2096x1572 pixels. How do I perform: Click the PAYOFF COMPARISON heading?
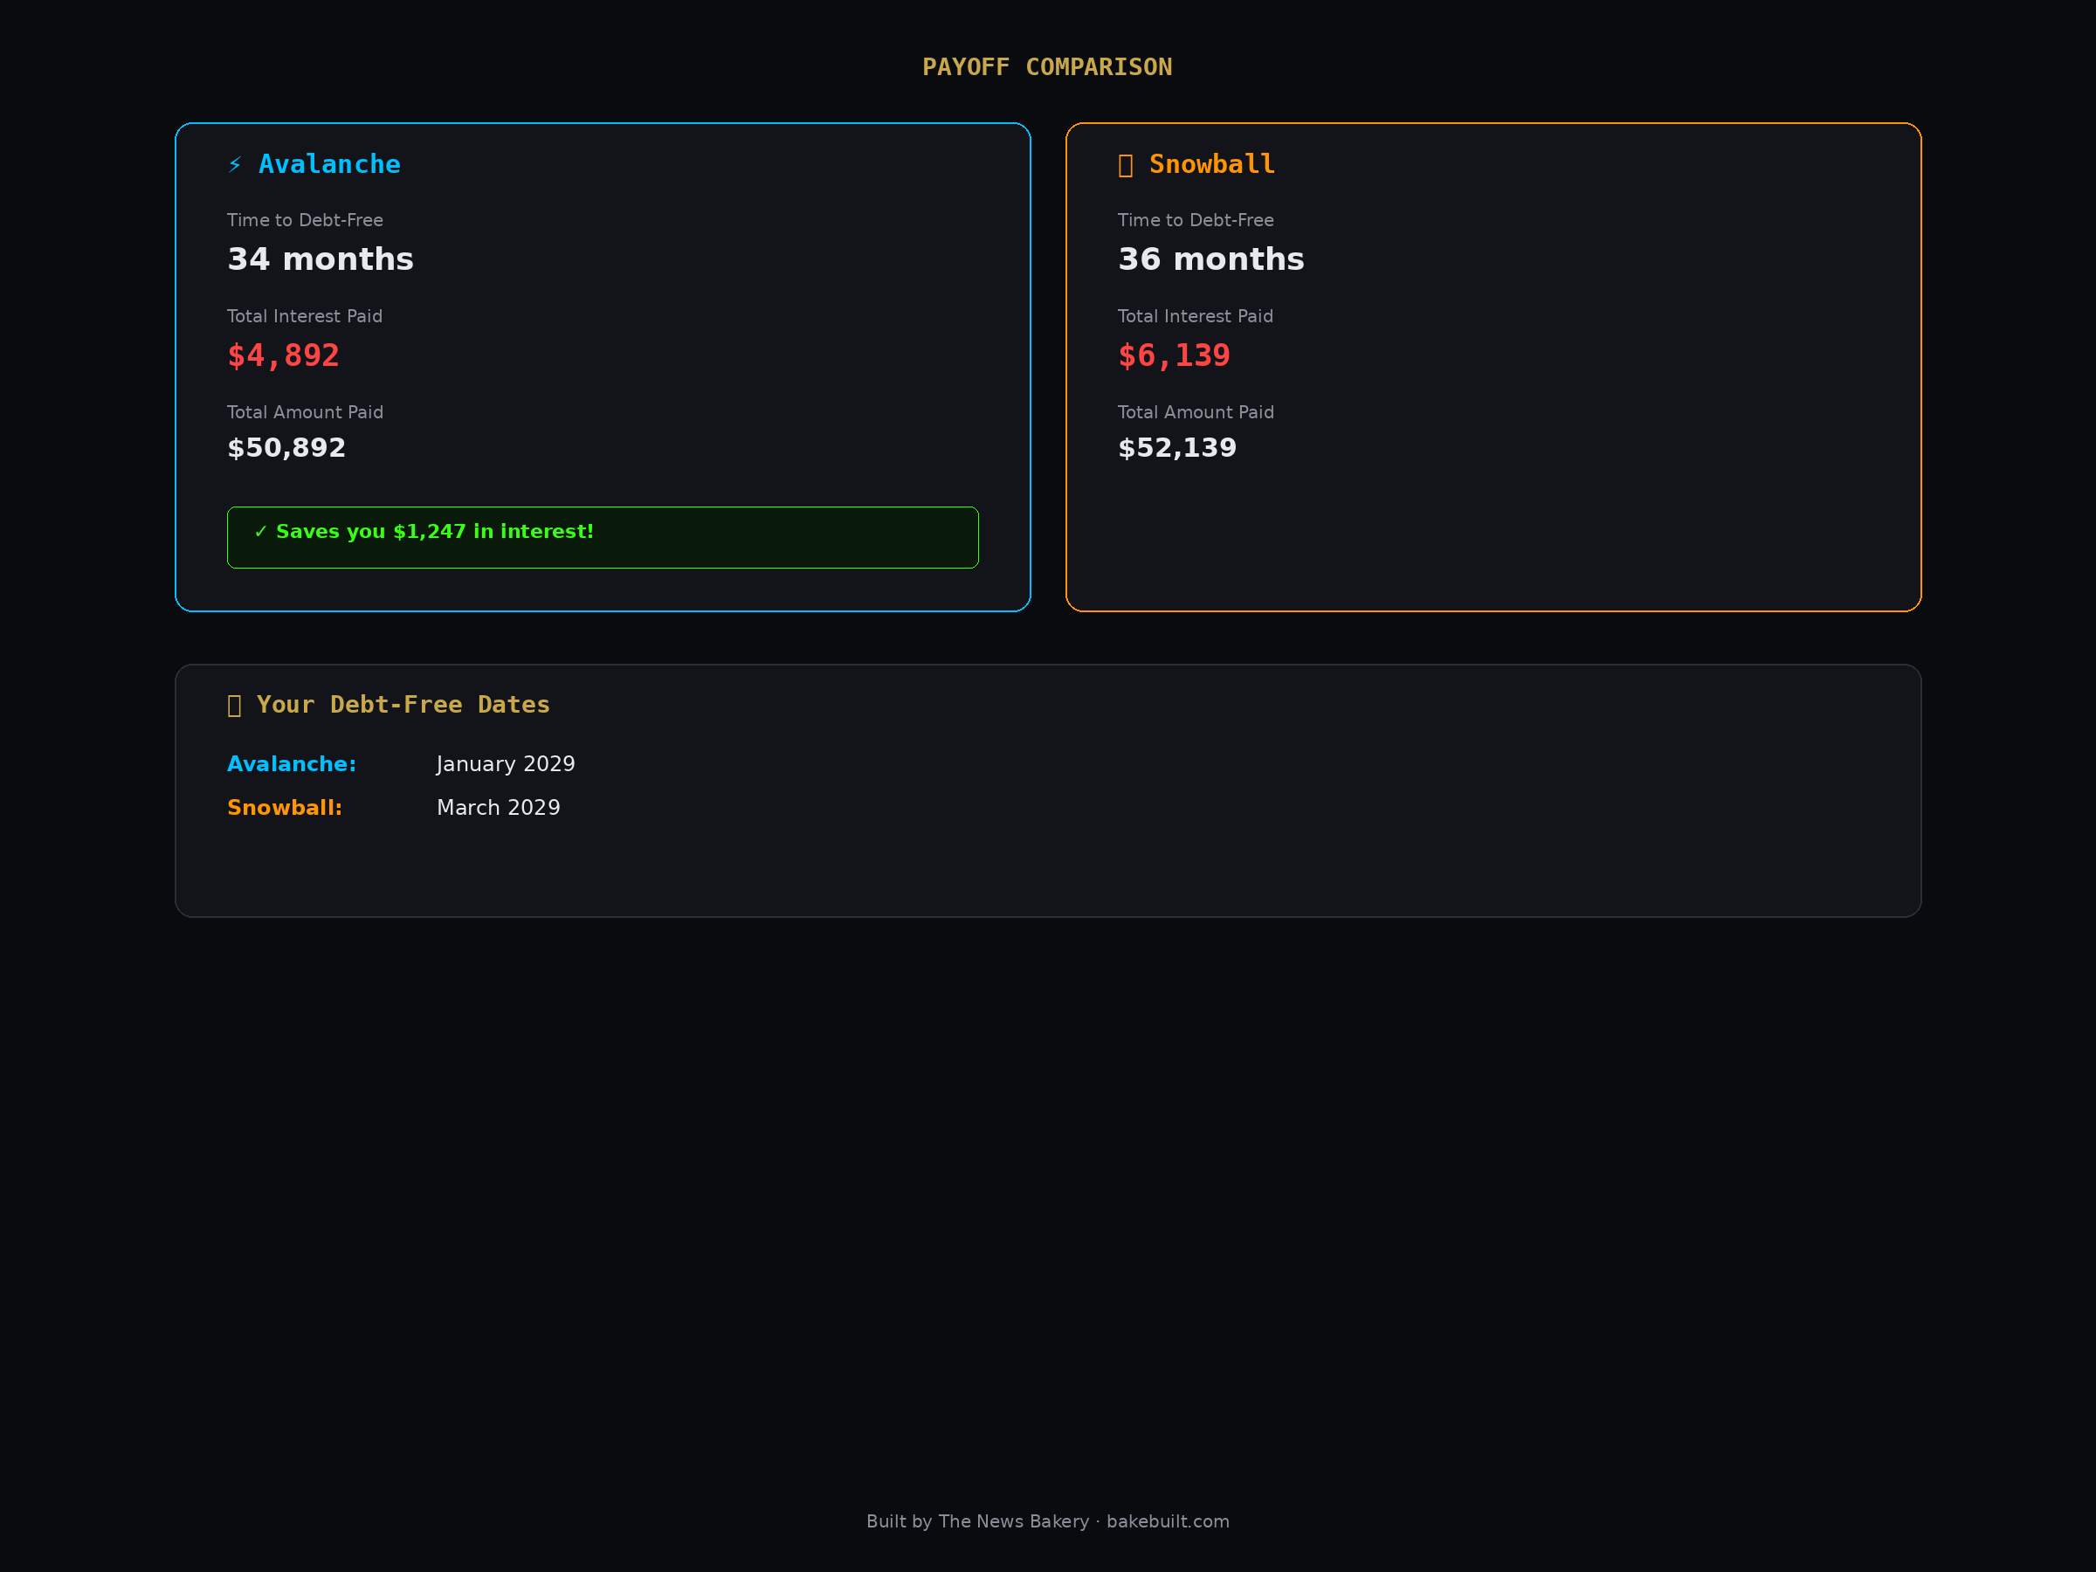pos(1047,67)
